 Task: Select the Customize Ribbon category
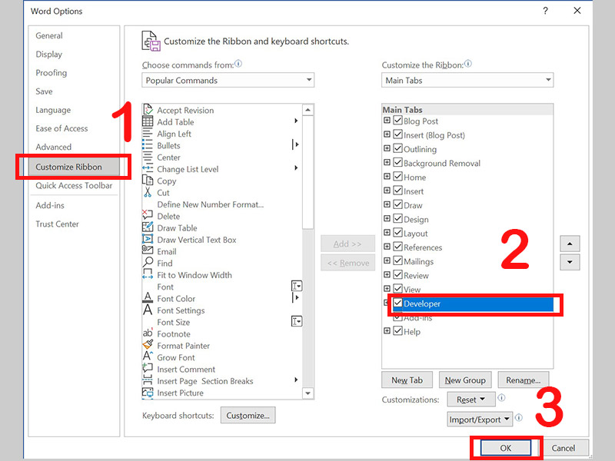[74, 167]
